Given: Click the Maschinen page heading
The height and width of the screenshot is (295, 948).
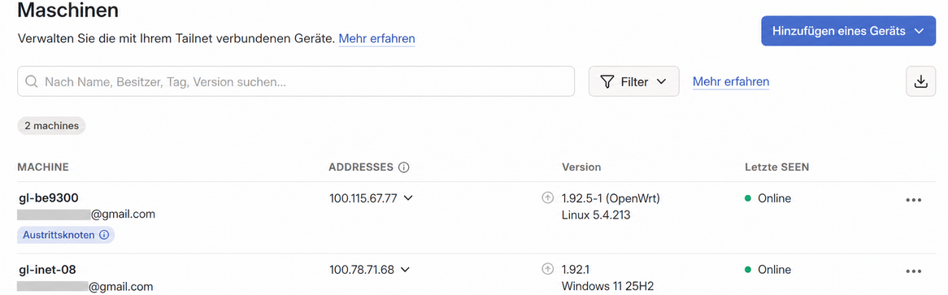Looking at the screenshot, I should coord(68,11).
